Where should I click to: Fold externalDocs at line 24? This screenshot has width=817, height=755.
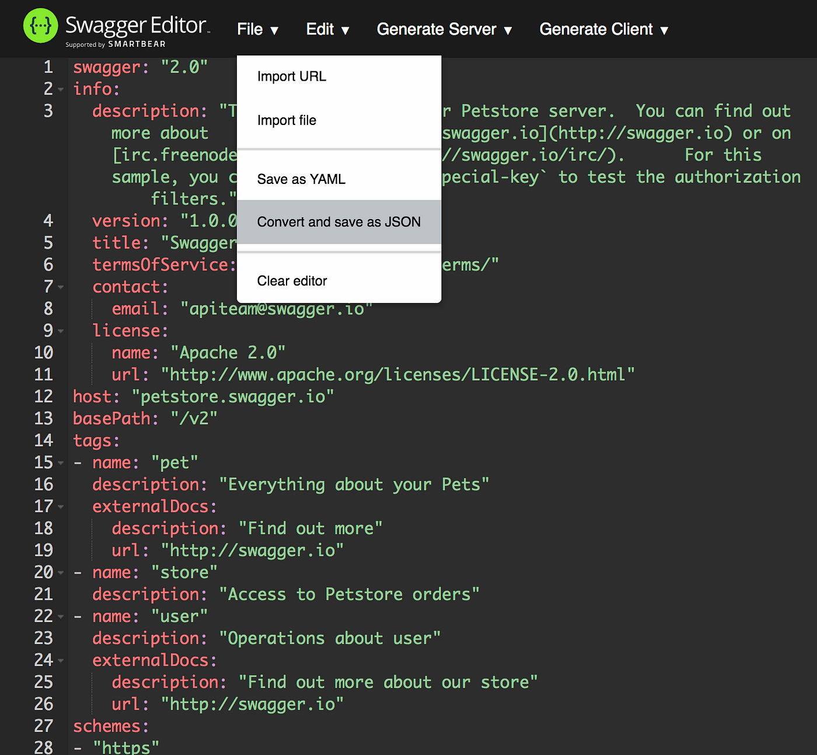pyautogui.click(x=61, y=661)
